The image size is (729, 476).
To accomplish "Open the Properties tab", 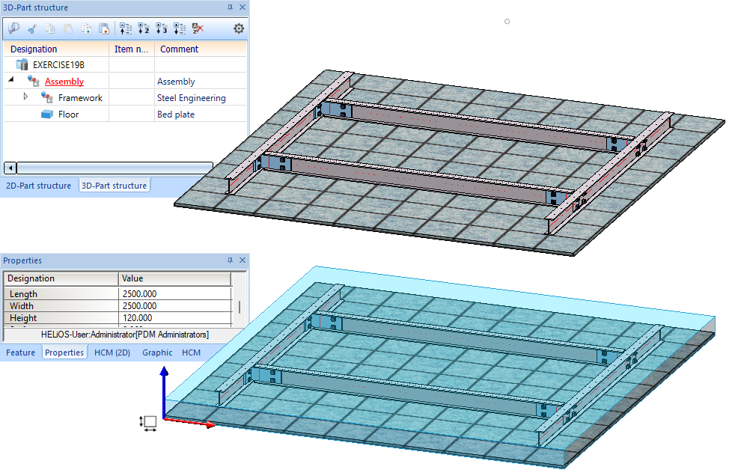I will pos(64,353).
